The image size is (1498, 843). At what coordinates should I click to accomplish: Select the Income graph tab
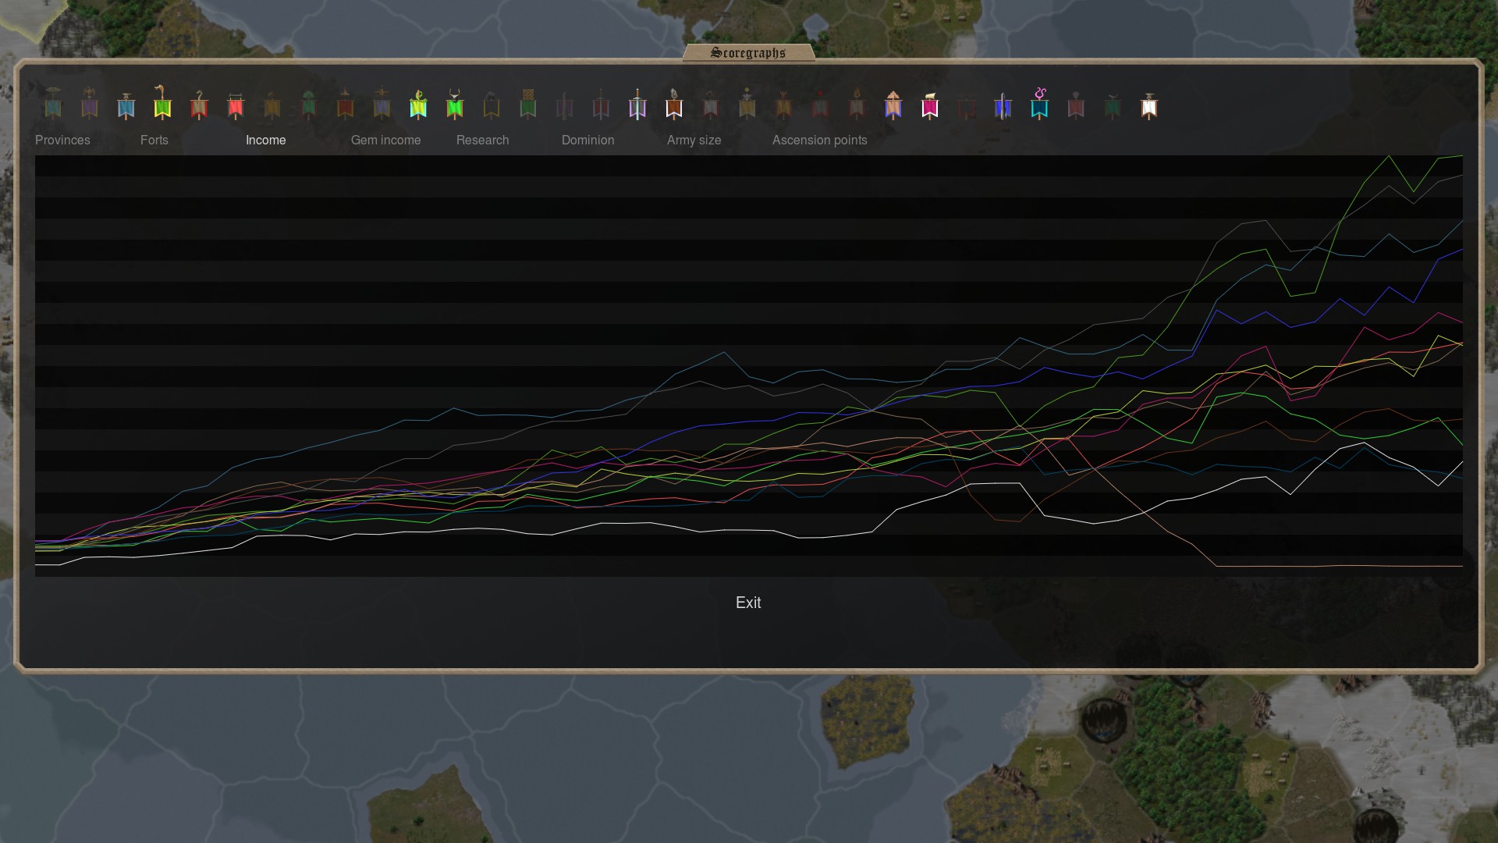[x=265, y=140]
